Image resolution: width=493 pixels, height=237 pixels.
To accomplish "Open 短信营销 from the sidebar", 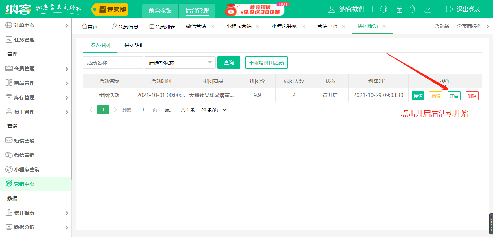I will click(x=24, y=141).
